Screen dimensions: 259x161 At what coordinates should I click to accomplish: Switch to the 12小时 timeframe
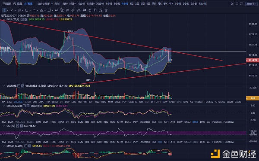click(x=202, y=3)
